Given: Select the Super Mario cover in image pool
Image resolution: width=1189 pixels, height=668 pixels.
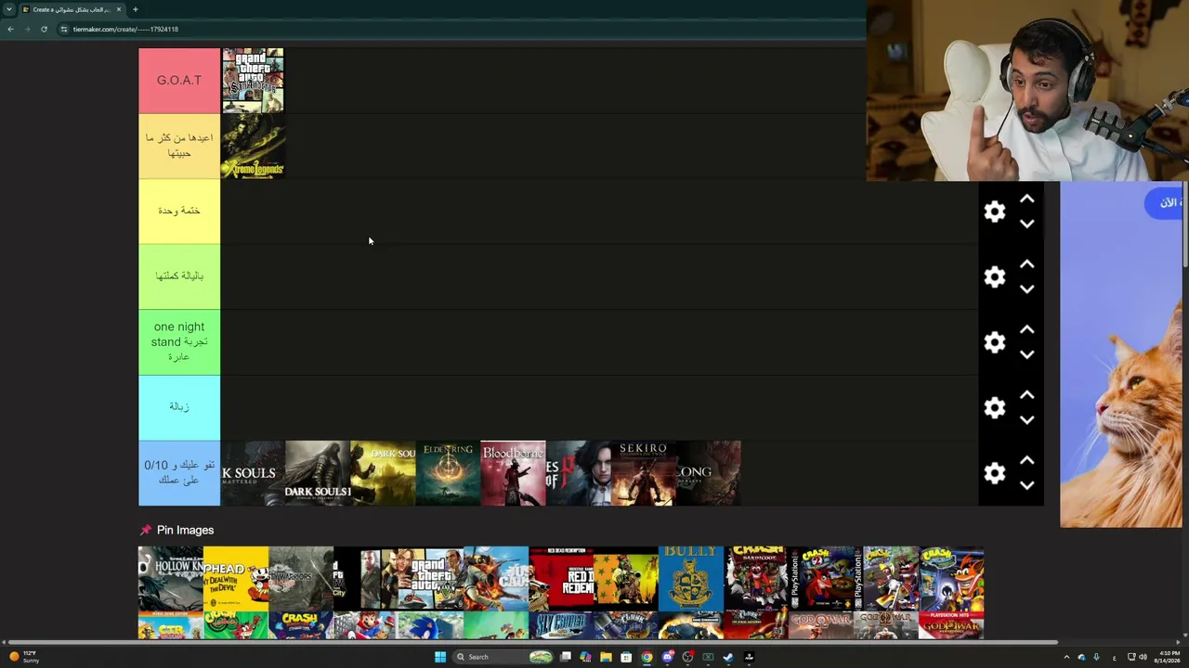Looking at the screenshot, I should 366,626.
